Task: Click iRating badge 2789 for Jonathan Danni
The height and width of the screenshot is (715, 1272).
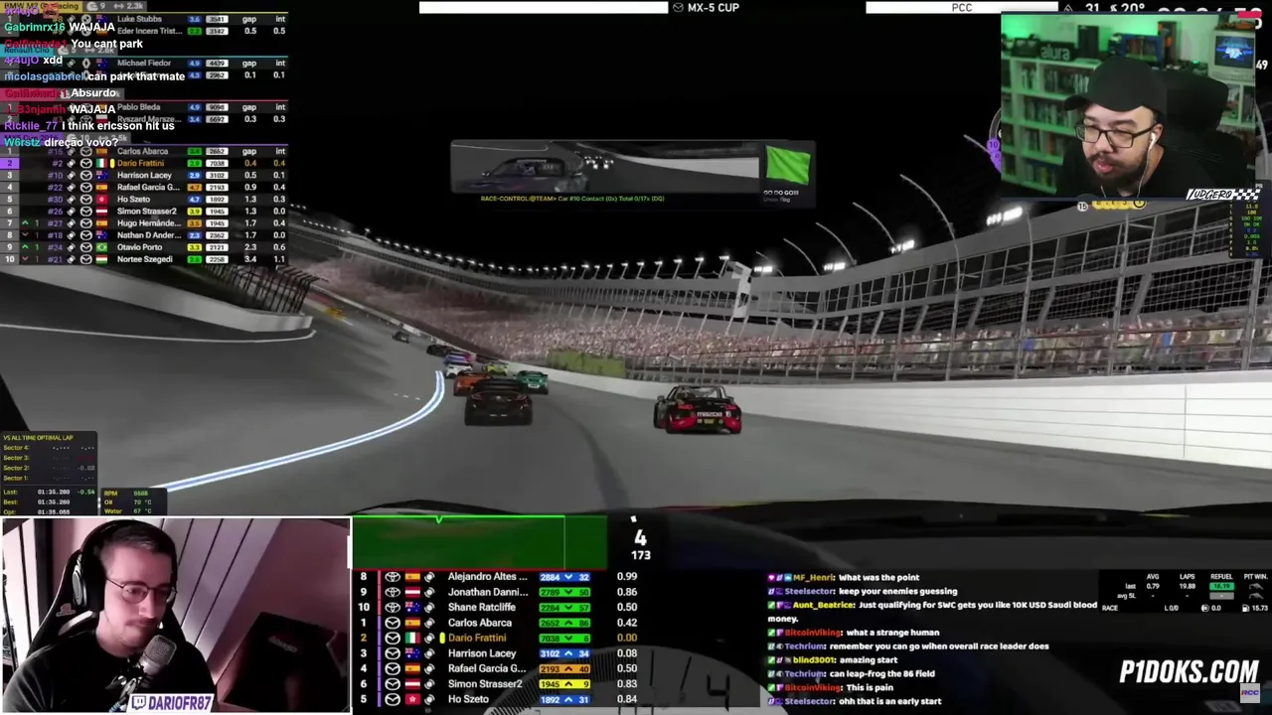Action: [x=564, y=592]
